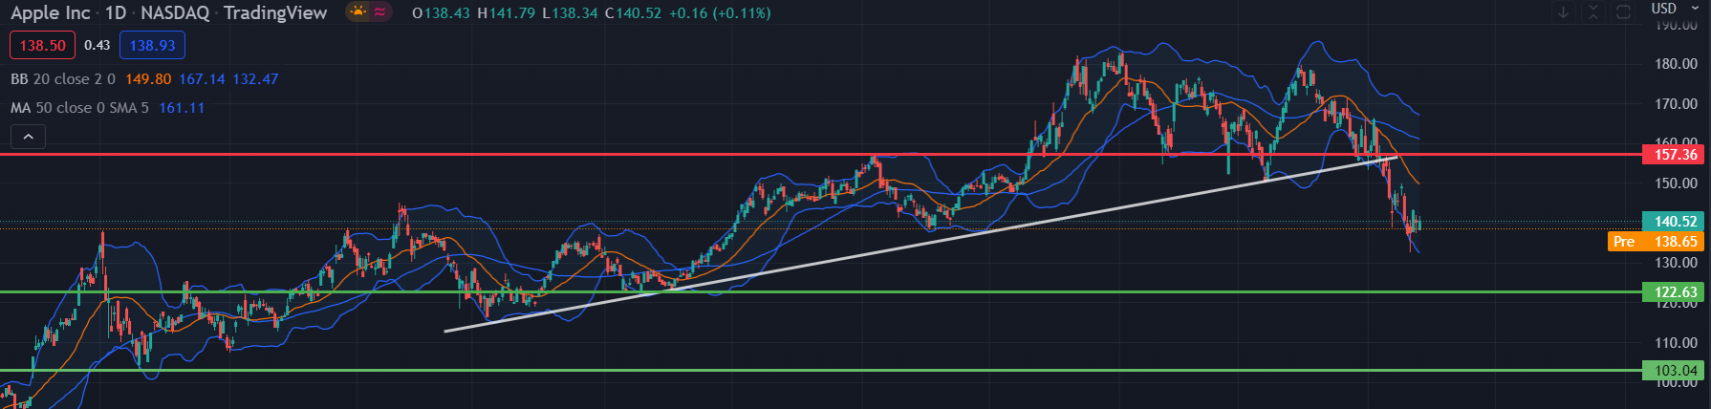Open the USD currency dropdown
This screenshot has width=1711, height=409.
coord(1676,9)
